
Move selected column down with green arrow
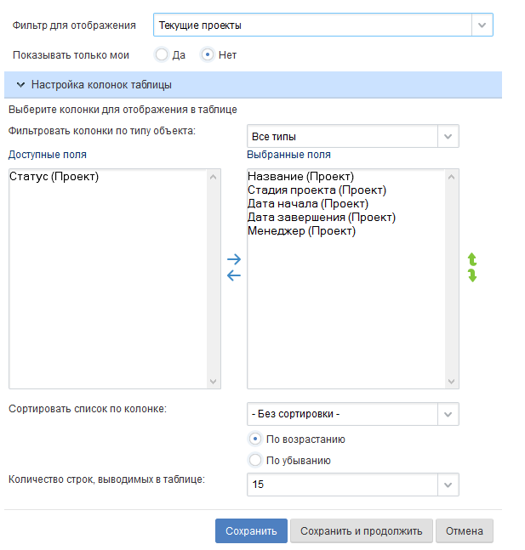click(x=472, y=275)
